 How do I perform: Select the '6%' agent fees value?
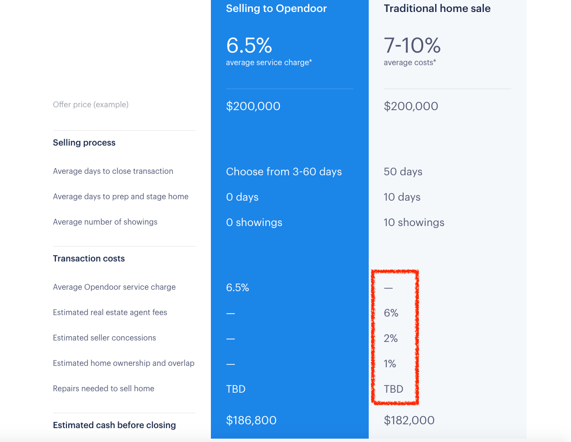[391, 313]
